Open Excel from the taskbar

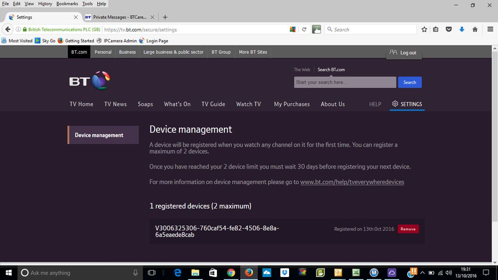pyautogui.click(x=356, y=273)
